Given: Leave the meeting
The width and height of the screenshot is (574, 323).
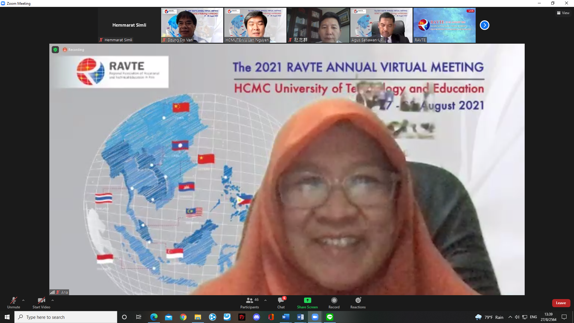Looking at the screenshot, I should [x=561, y=303].
